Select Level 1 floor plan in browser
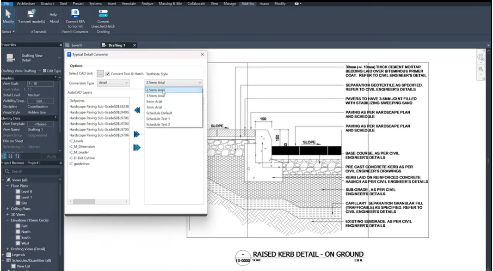493x271 pixels. pyautogui.click(x=26, y=197)
